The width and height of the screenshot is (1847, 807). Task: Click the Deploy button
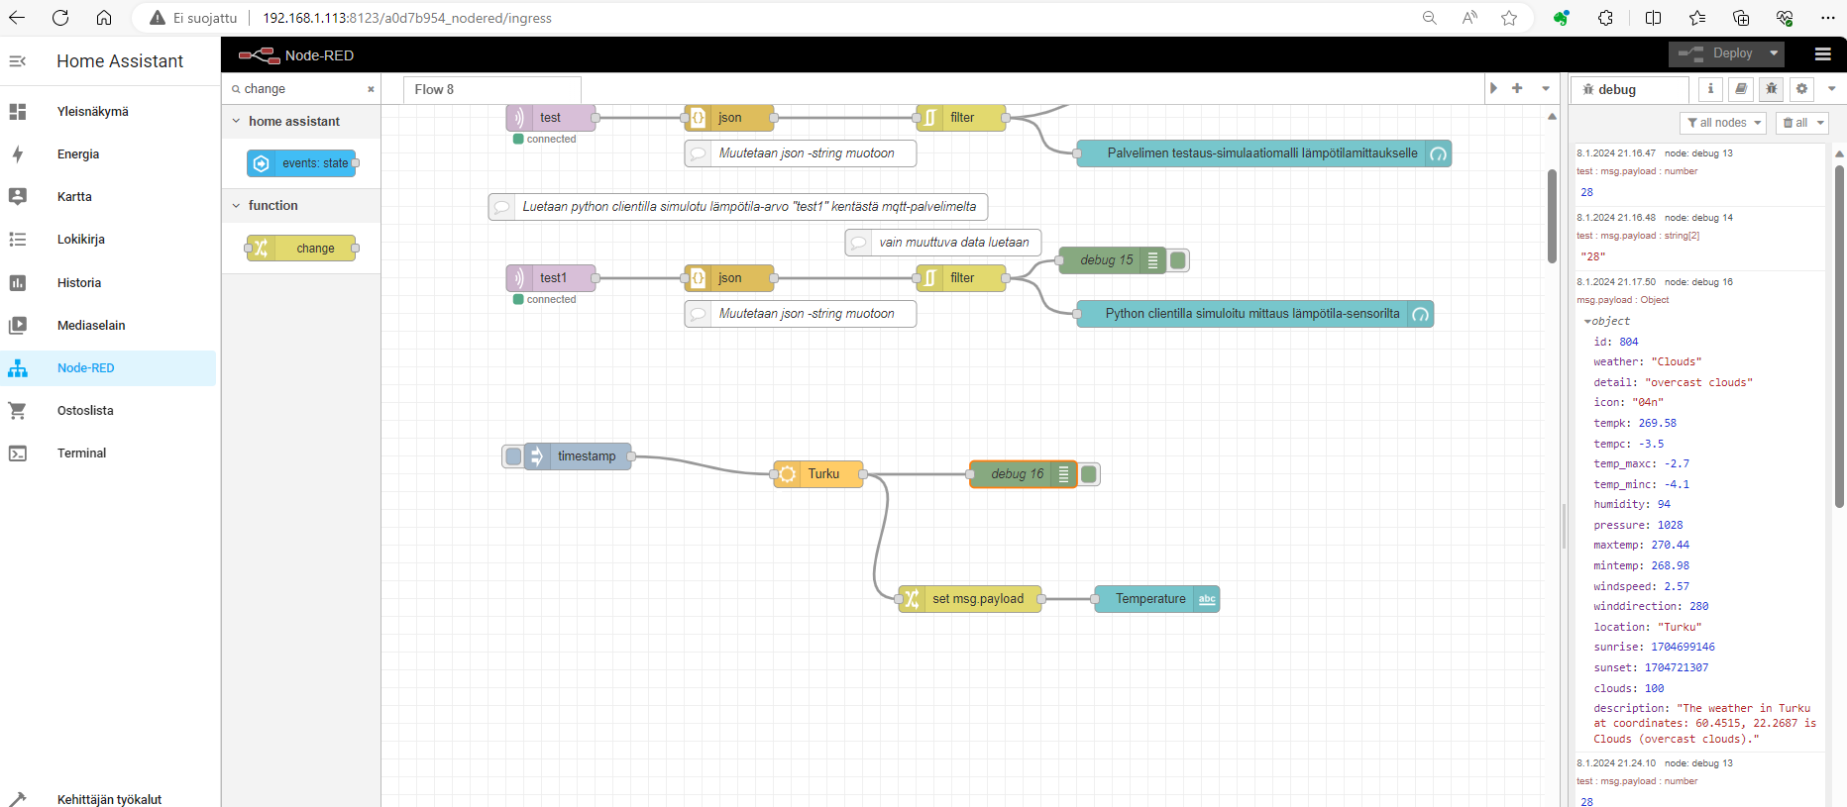(1716, 53)
